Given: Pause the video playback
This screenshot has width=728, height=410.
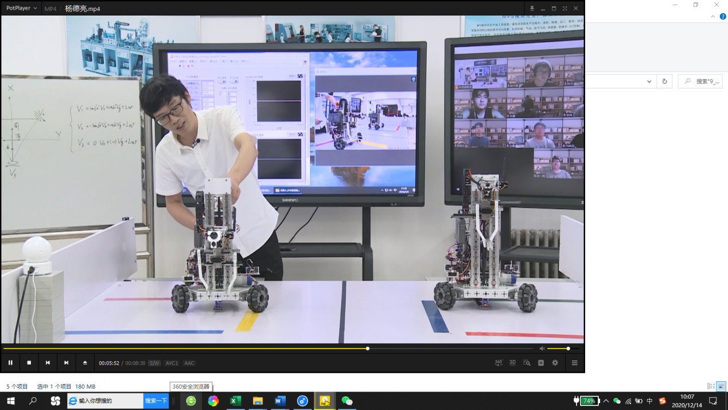Looking at the screenshot, I should tap(10, 363).
